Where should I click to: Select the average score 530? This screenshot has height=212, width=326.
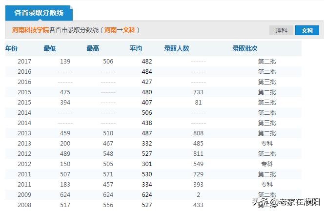(147, 174)
